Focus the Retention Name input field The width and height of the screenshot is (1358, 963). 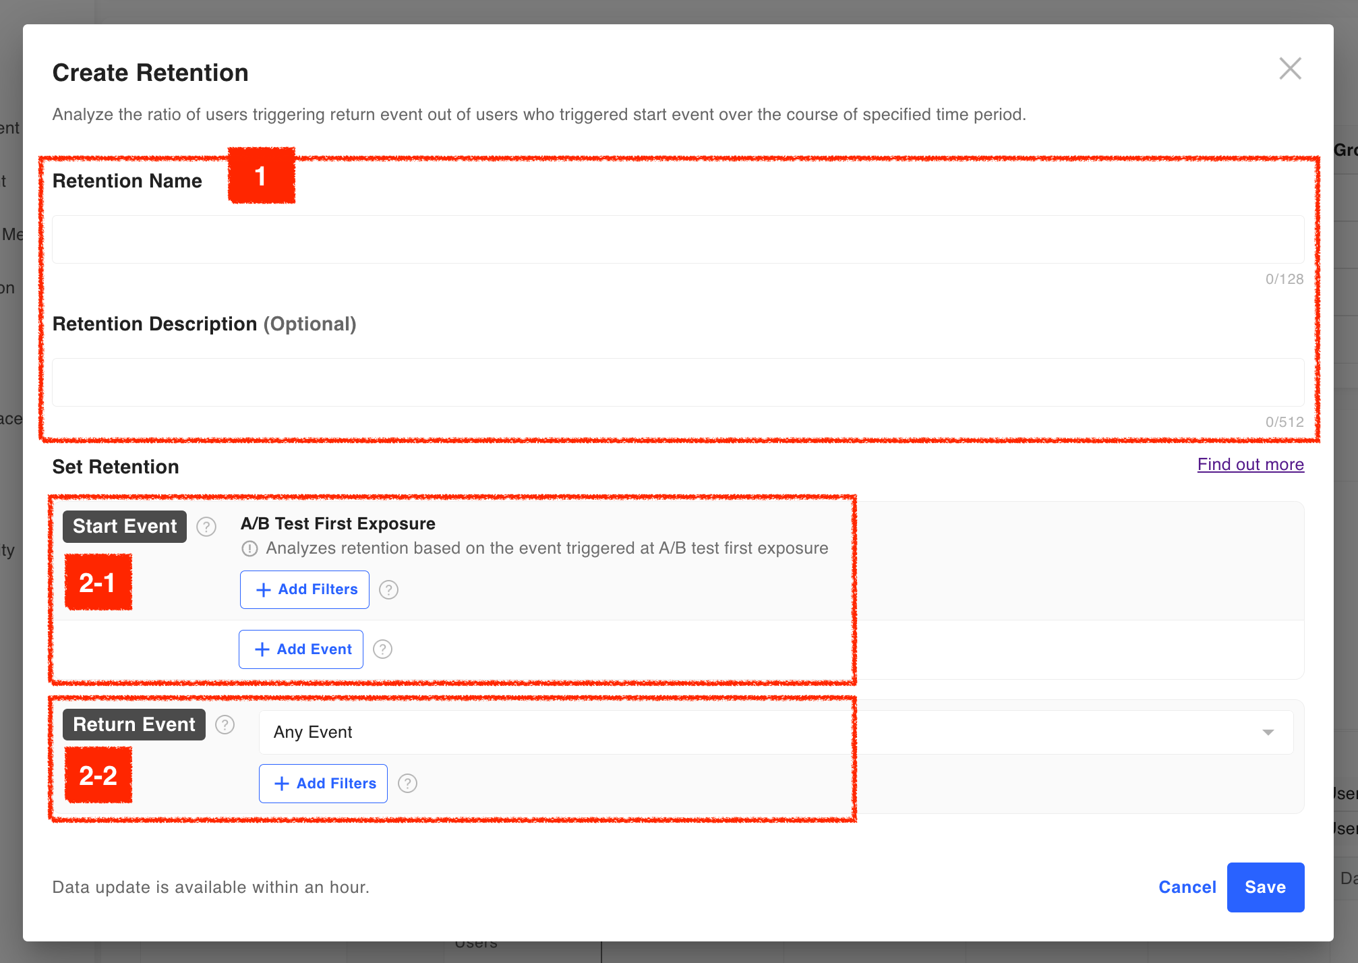[x=678, y=239]
